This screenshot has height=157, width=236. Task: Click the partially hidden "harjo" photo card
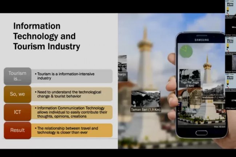pyautogui.click(x=122, y=69)
